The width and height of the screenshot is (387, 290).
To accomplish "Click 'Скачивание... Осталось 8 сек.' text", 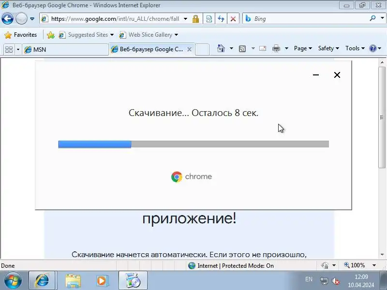I will click(x=193, y=113).
